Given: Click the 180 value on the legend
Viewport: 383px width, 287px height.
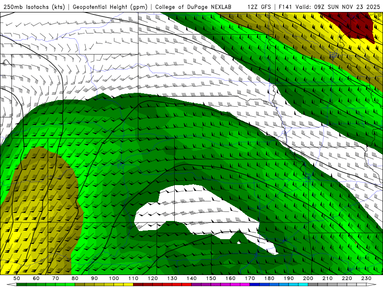Looking at the screenshot, I should click(270, 278).
